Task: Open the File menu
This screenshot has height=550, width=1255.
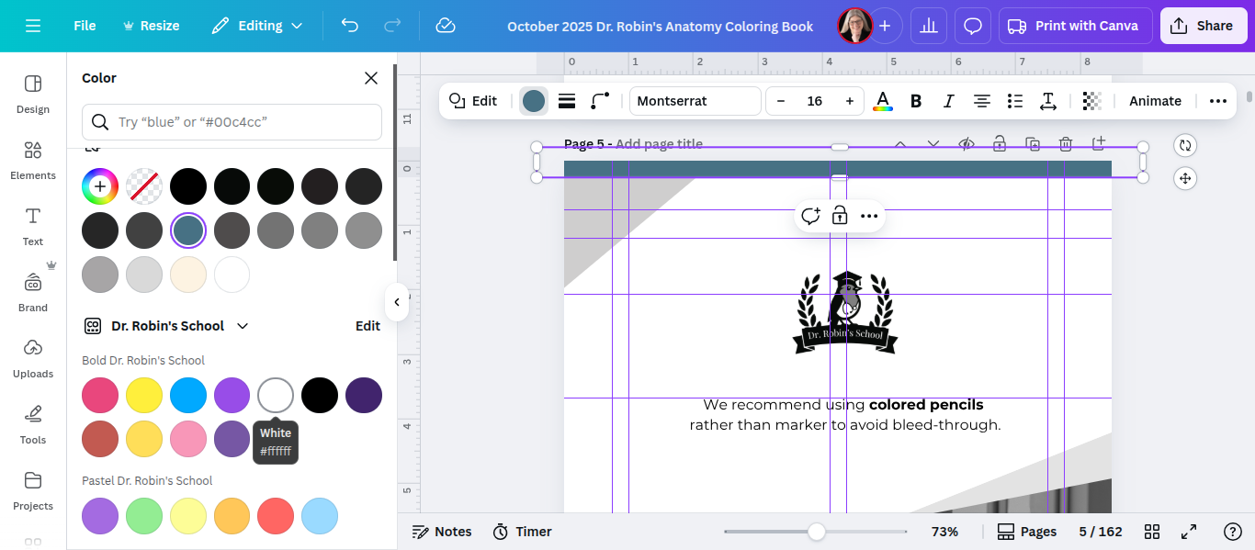Action: pyautogui.click(x=85, y=26)
